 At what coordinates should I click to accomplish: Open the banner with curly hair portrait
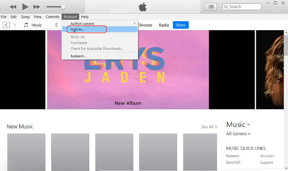pos(270,70)
